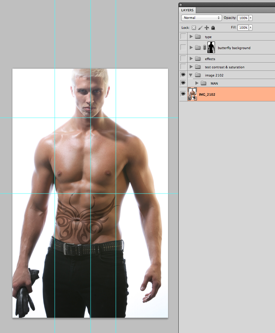The image size is (275, 333).
Task: Expand the effects group
Action: coord(191,58)
